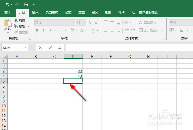Switch to the 数据 ribbon tab

82,12
